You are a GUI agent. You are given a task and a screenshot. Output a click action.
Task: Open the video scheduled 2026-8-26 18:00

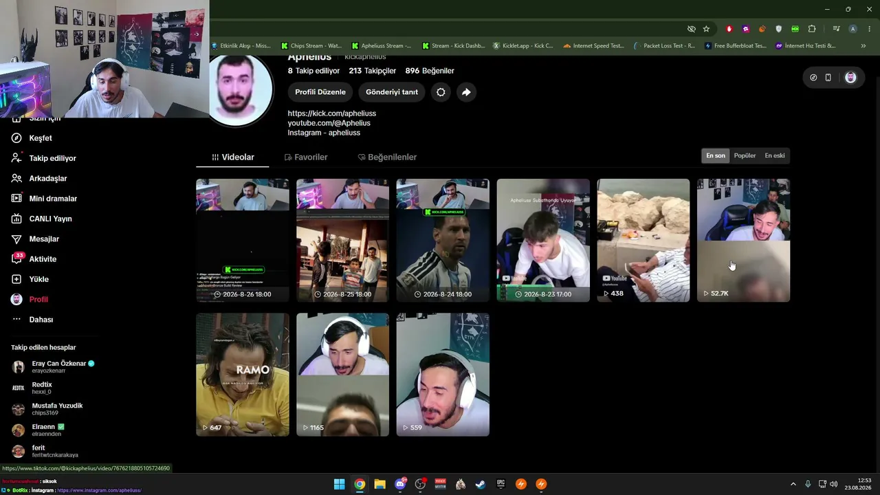tap(243, 241)
